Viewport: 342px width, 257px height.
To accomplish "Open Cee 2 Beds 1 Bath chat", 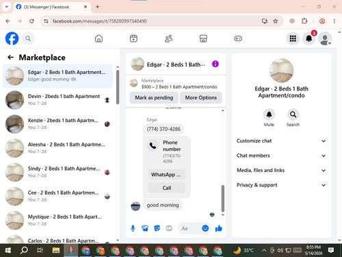I will (x=57, y=196).
